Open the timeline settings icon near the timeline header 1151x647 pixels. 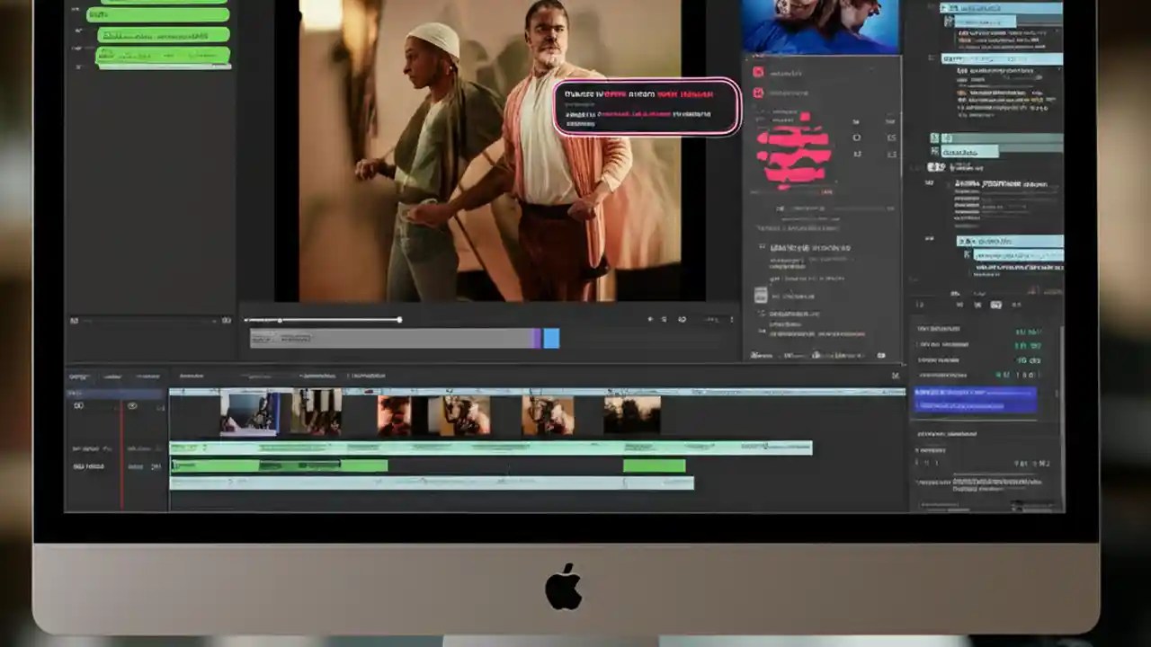pyautogui.click(x=897, y=377)
